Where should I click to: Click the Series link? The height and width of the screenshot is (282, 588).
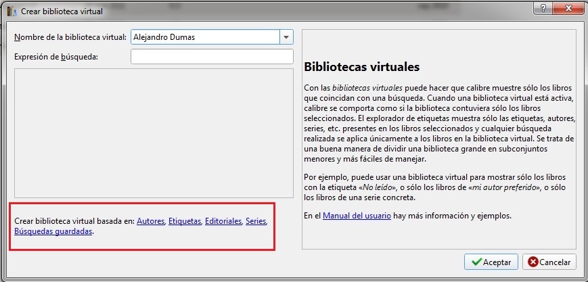click(x=256, y=221)
